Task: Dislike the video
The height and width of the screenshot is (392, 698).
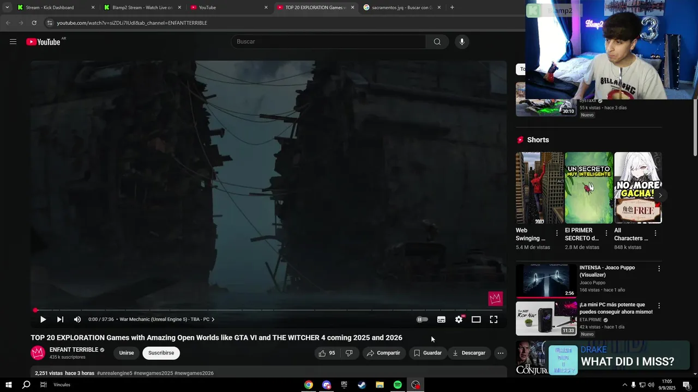Action: click(349, 353)
